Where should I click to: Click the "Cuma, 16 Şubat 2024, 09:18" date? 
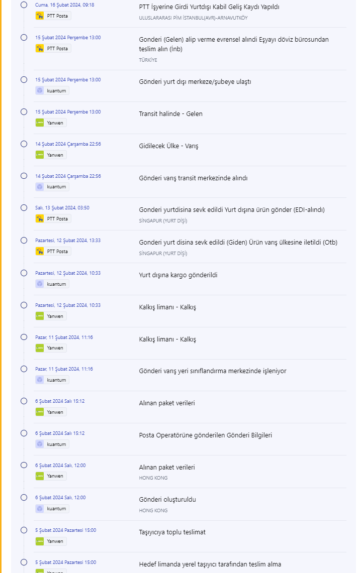pos(64,5)
